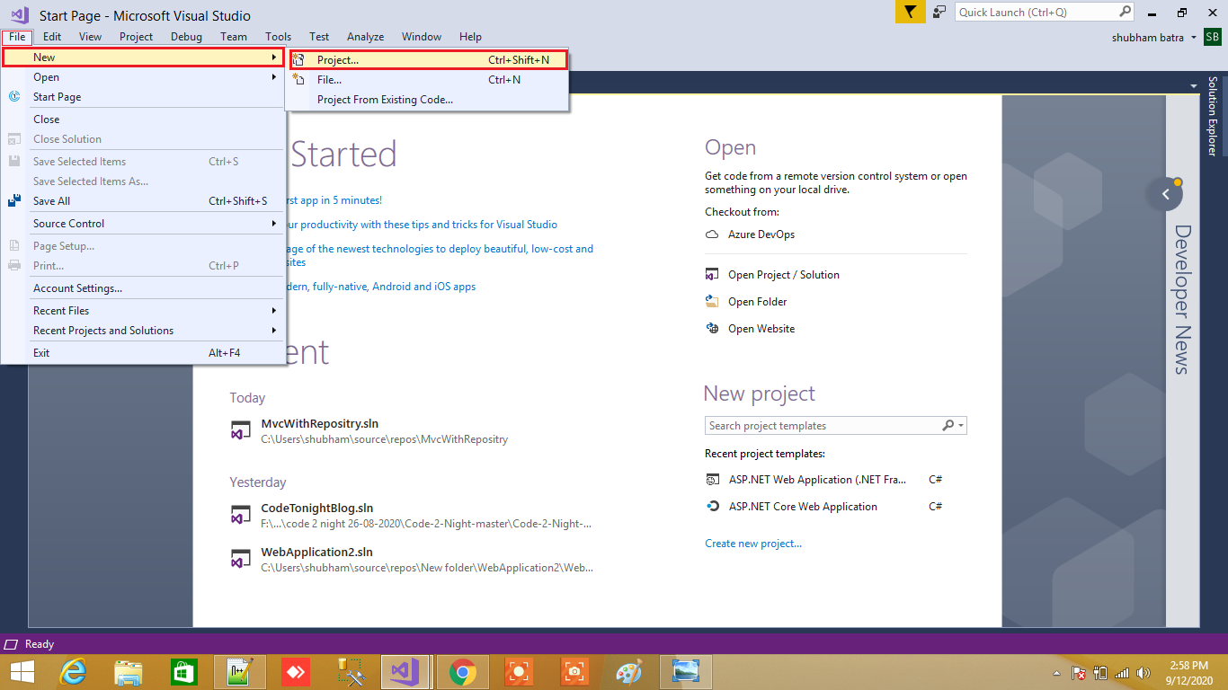Open MvcWithRepositry.sln recent solution
The height and width of the screenshot is (690, 1228).
(x=320, y=424)
